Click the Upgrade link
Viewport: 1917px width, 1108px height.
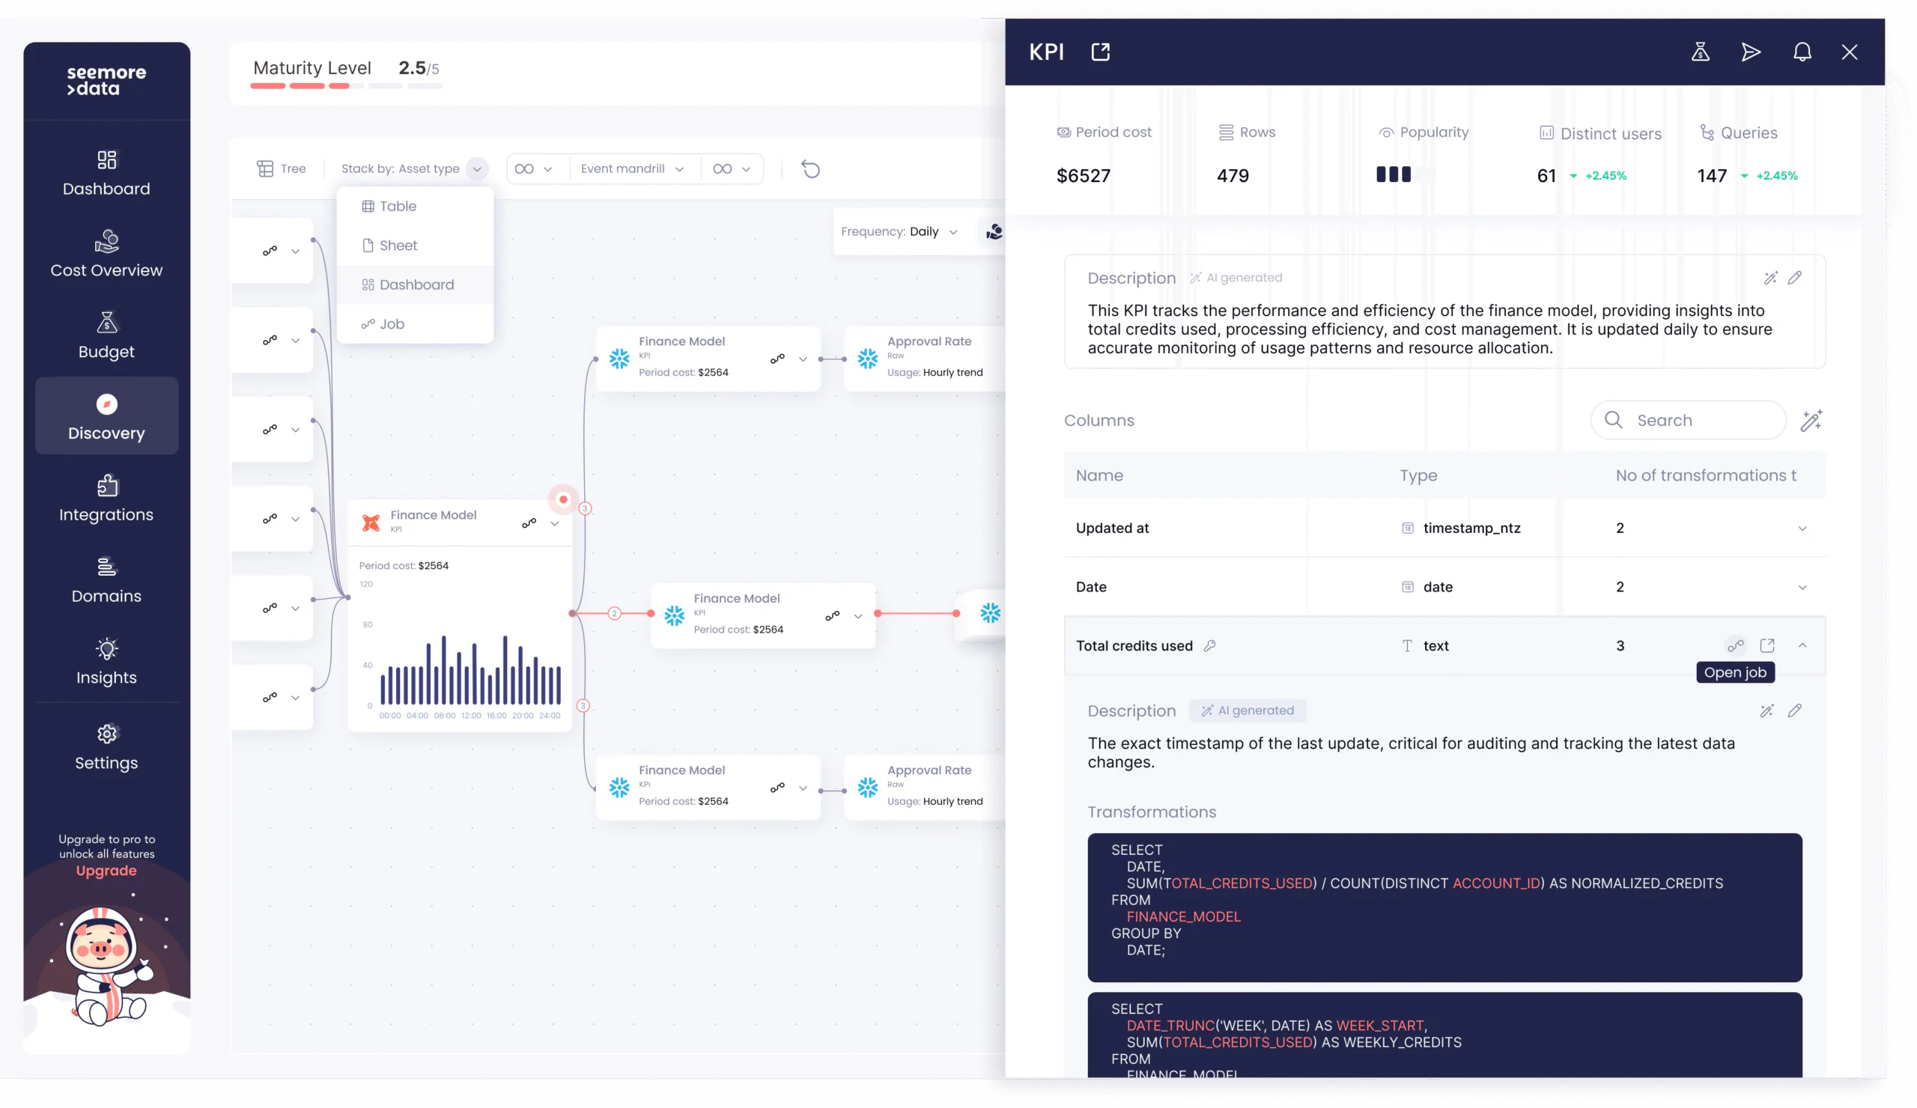click(106, 871)
